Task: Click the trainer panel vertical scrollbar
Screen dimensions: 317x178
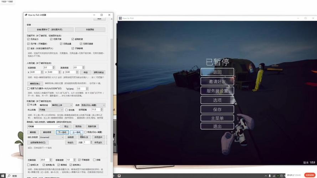Action: click(112, 100)
